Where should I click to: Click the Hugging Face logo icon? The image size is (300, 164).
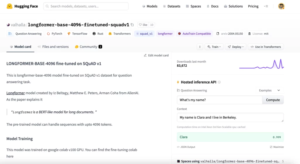9,6
